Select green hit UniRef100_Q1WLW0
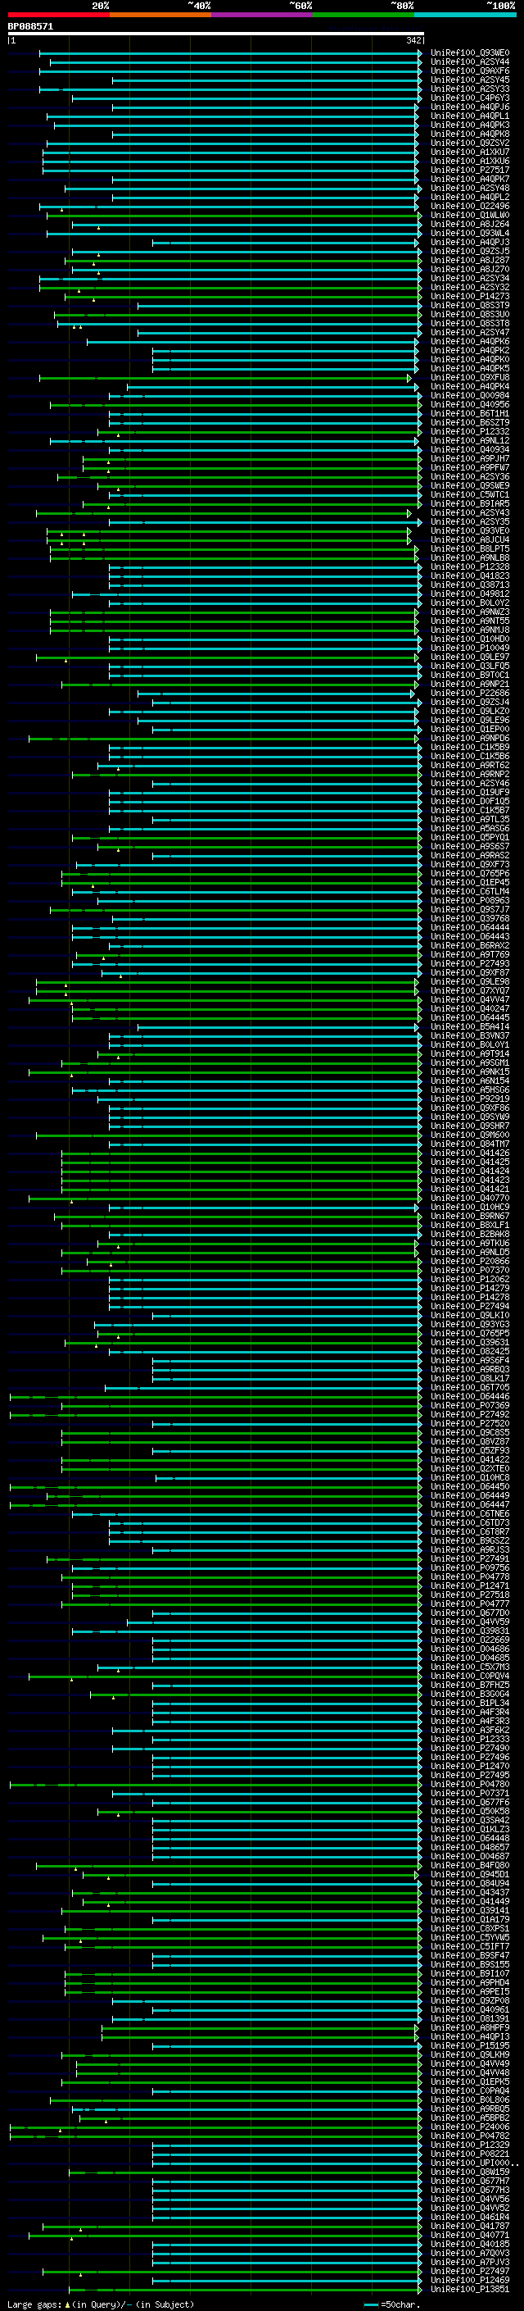The width and height of the screenshot is (524, 2311). tap(470, 216)
